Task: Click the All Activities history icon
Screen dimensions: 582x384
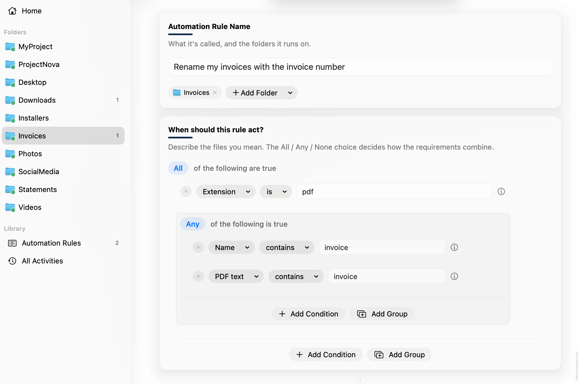Action: [12, 261]
